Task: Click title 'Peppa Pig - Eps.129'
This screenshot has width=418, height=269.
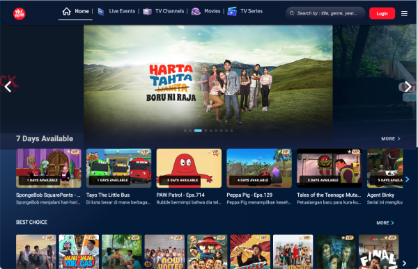Action: [x=249, y=195]
